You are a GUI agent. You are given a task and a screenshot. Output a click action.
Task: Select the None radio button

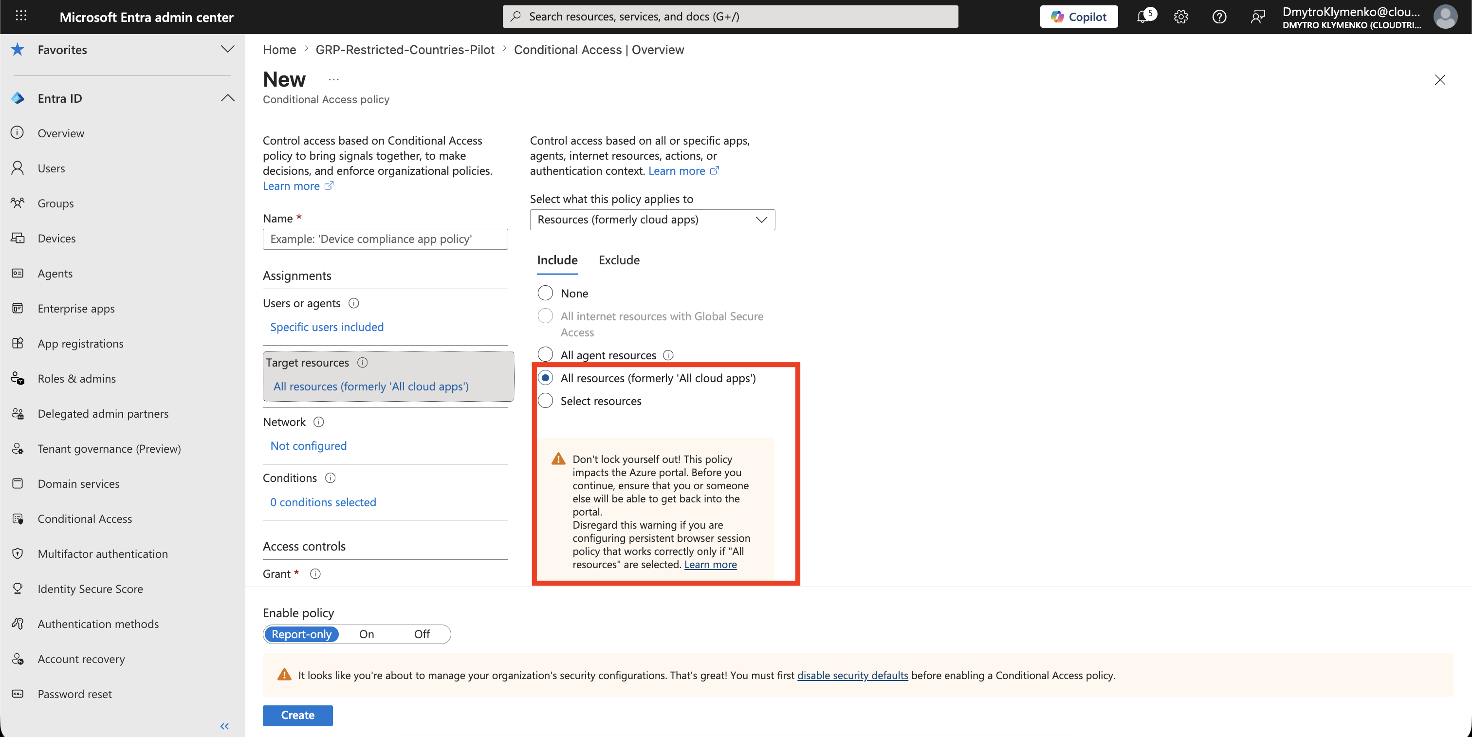pyautogui.click(x=545, y=293)
